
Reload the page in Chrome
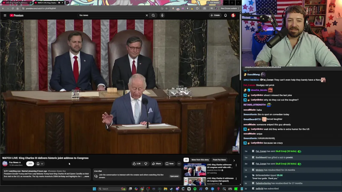(x=13, y=8)
